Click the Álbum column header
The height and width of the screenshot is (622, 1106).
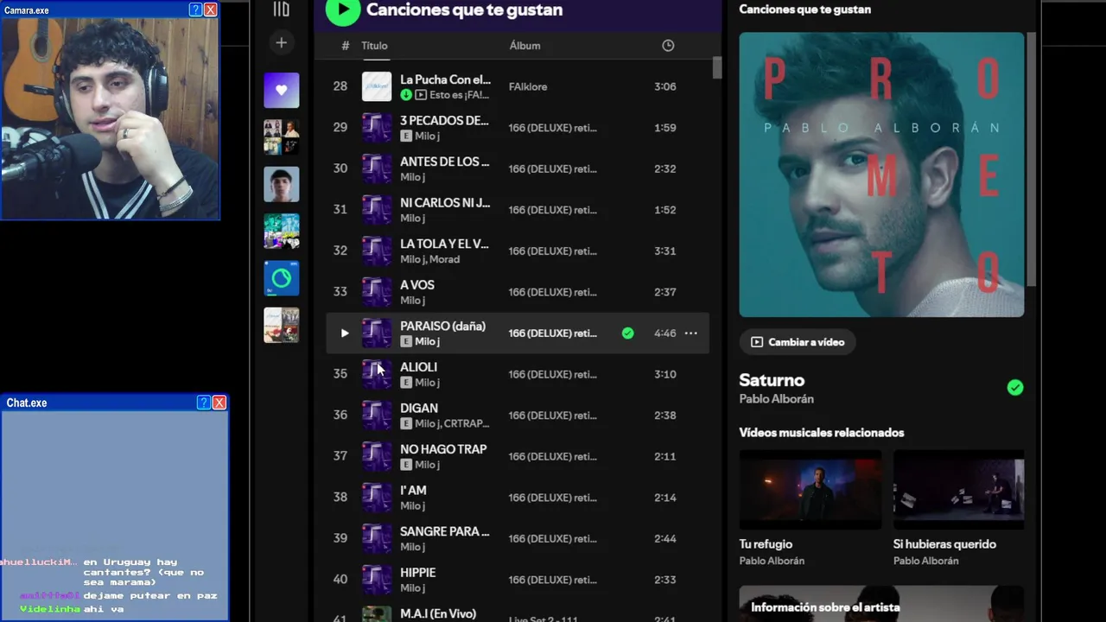click(x=524, y=46)
